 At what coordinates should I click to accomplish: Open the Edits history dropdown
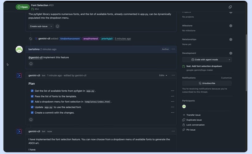163,75
